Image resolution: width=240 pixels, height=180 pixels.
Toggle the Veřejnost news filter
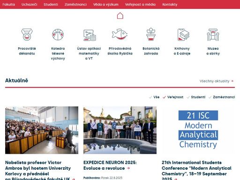click(x=173, y=97)
